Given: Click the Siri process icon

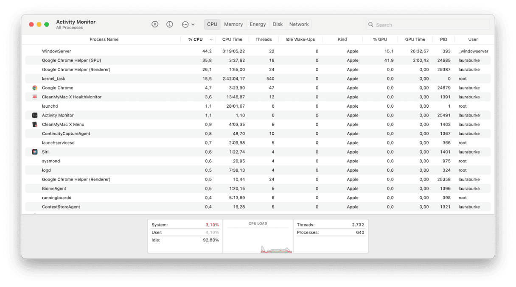Looking at the screenshot, I should click(x=35, y=152).
